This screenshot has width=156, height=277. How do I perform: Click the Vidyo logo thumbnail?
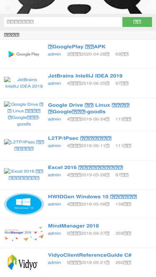pyautogui.click(x=22, y=263)
